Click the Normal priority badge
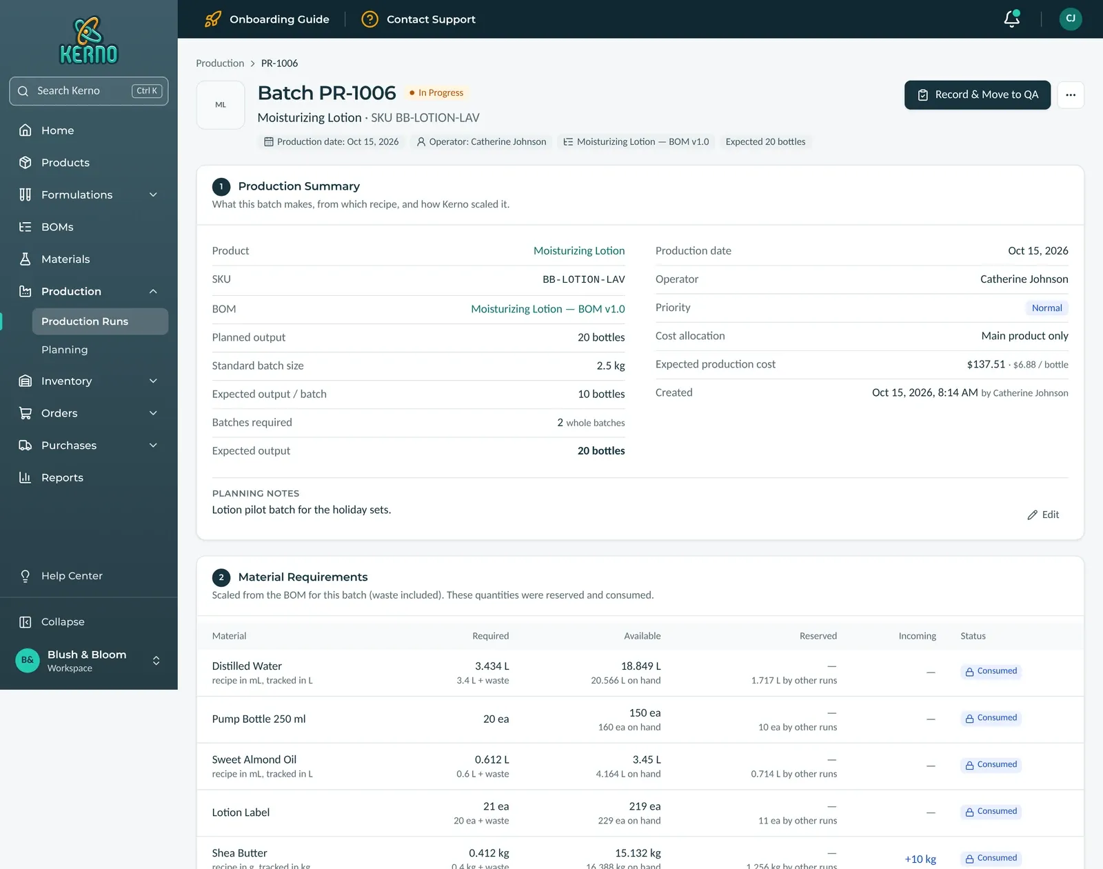Image resolution: width=1103 pixels, height=869 pixels. tap(1046, 308)
